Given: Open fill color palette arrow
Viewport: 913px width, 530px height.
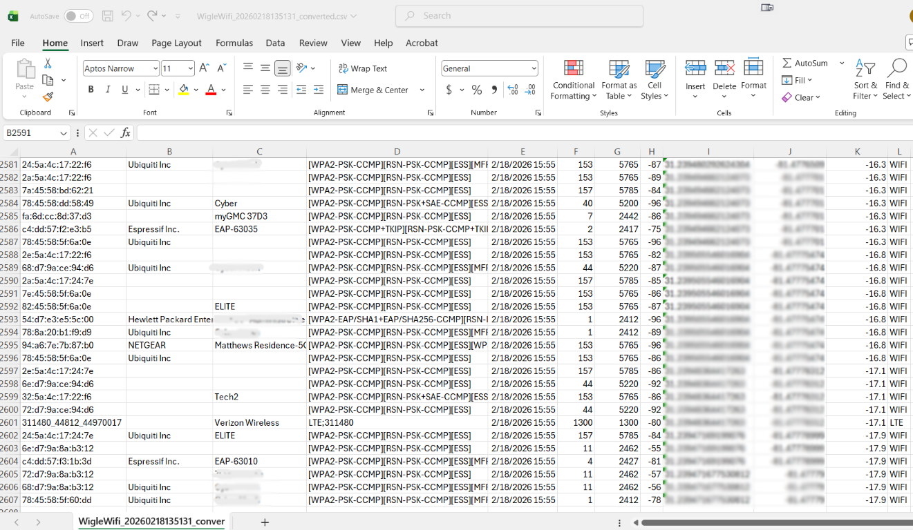Looking at the screenshot, I should tap(196, 90).
